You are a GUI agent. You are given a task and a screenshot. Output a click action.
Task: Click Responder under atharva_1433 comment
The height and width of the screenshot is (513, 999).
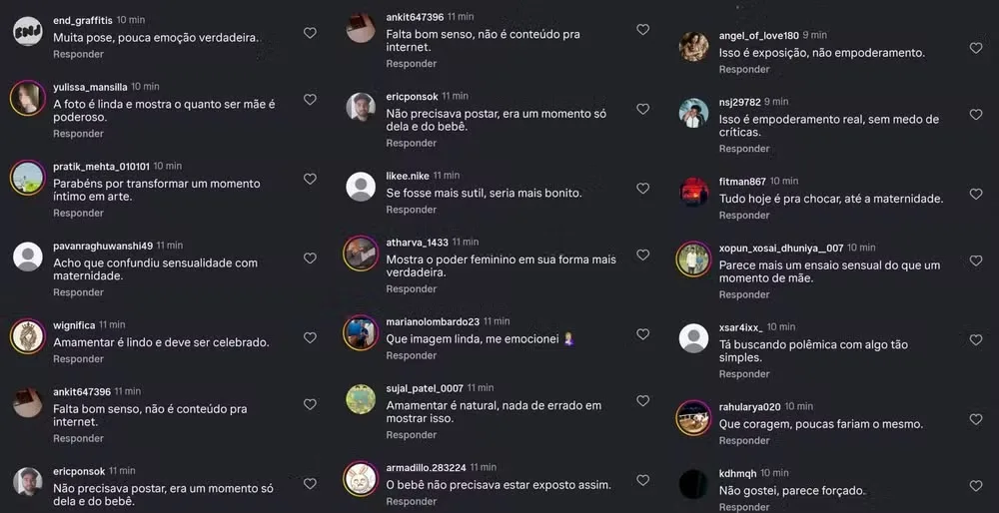[x=411, y=289]
